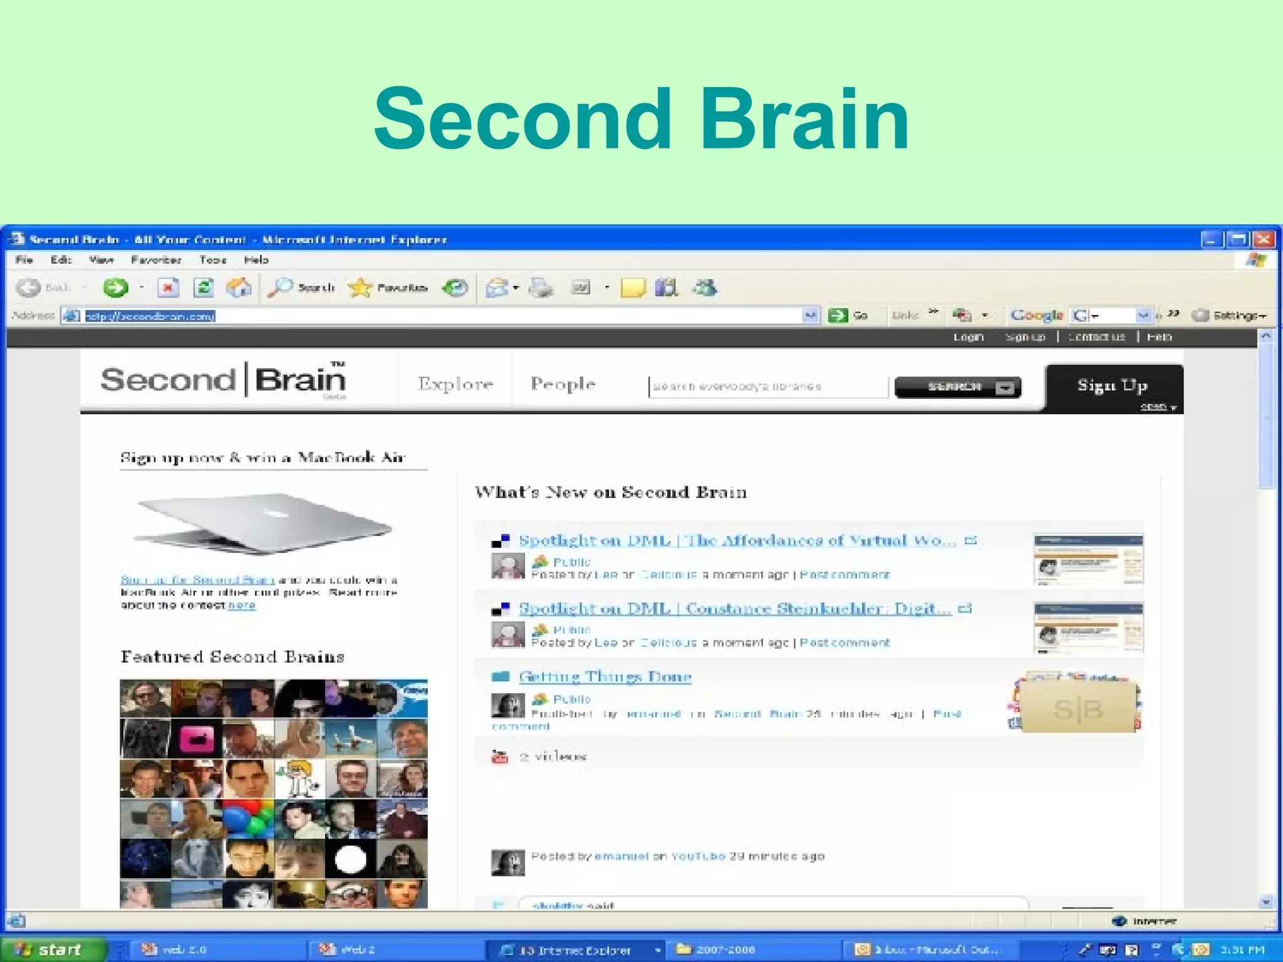Viewport: 1283px width, 962px height.
Task: Open 'Spotlight on DML | Constance Steinkuehler' link
Action: (x=735, y=609)
